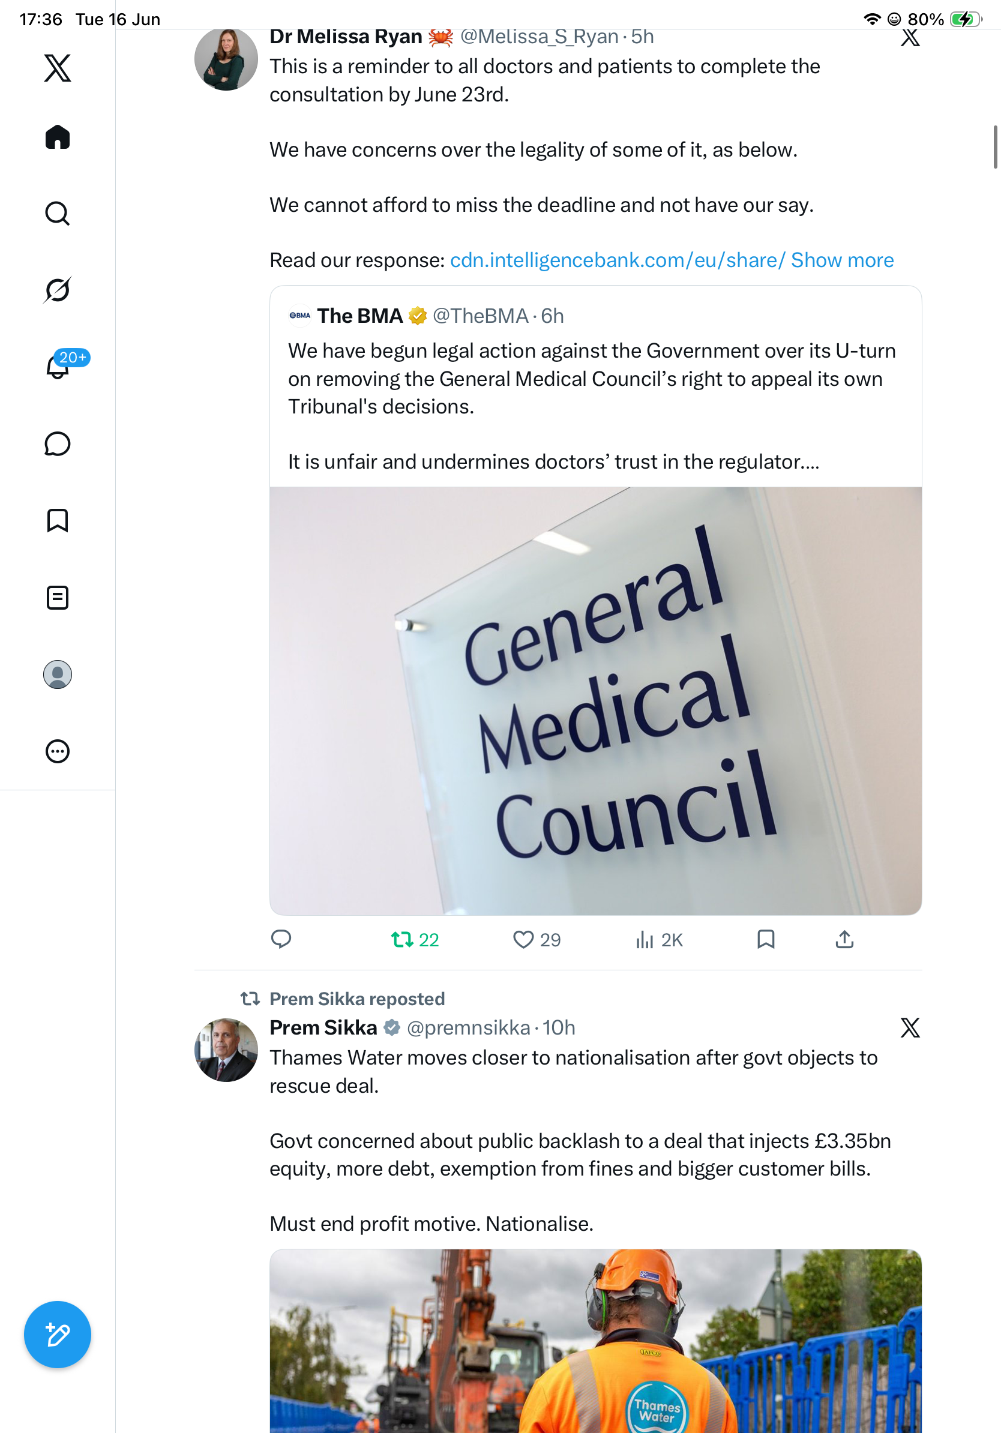Tap the blue compose post button
This screenshot has width=1001, height=1433.
click(x=58, y=1335)
